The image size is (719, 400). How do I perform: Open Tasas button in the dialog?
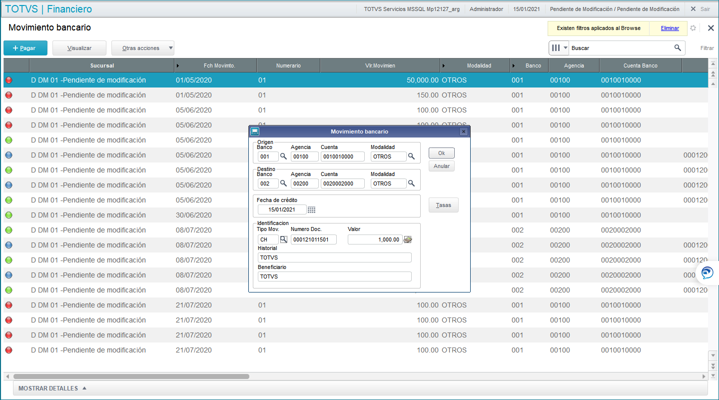[x=444, y=205]
